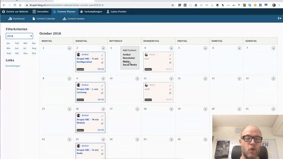283x159 pixels.
Task: Add content on October 17 plus icon
Action: pyautogui.click(x=138, y=109)
